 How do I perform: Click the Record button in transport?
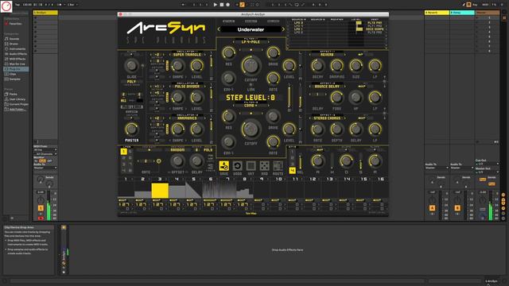pos(228,5)
